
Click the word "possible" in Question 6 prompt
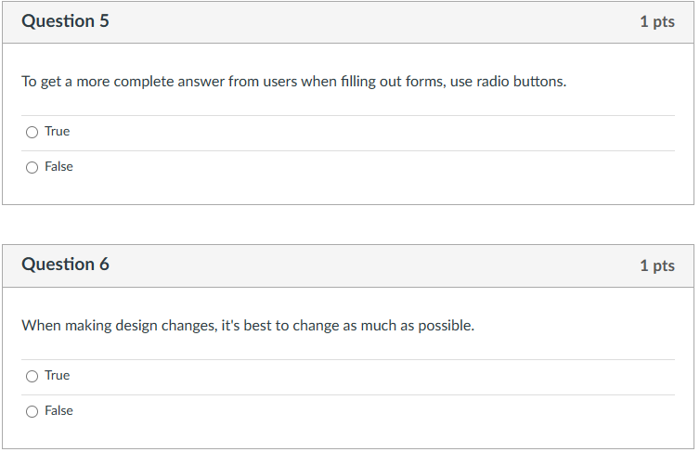pyautogui.click(x=444, y=326)
